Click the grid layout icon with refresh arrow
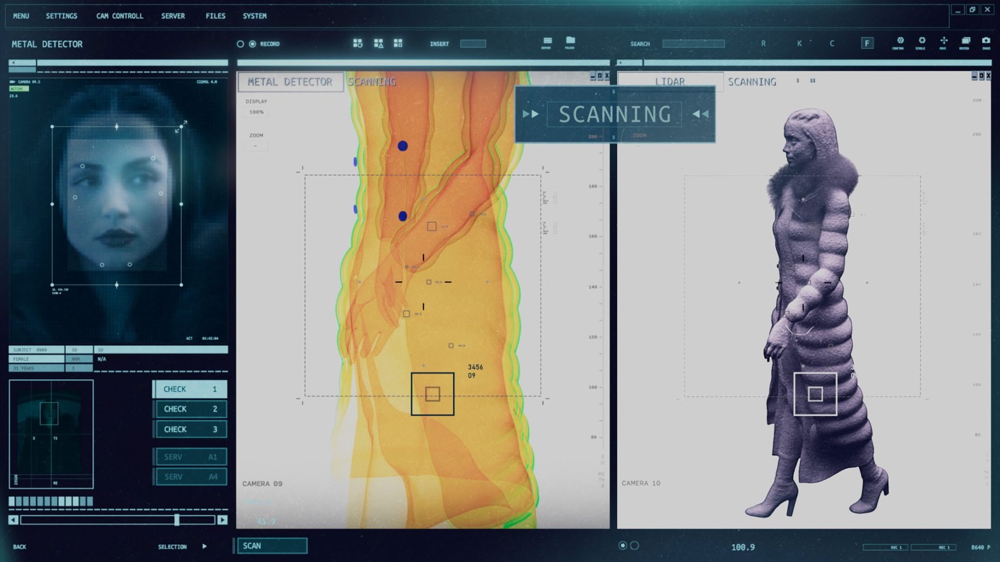This screenshot has height=562, width=1000. (358, 43)
